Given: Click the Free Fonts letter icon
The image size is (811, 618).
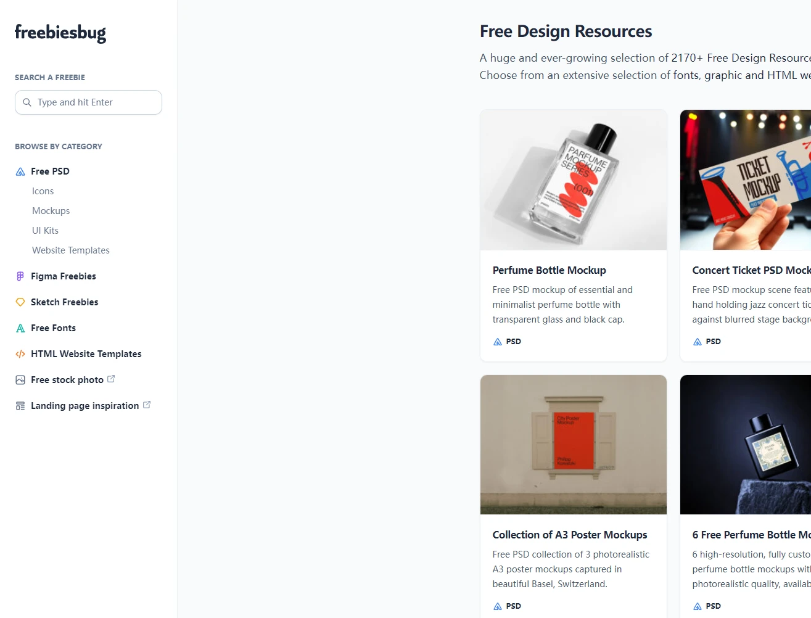Looking at the screenshot, I should coord(20,328).
